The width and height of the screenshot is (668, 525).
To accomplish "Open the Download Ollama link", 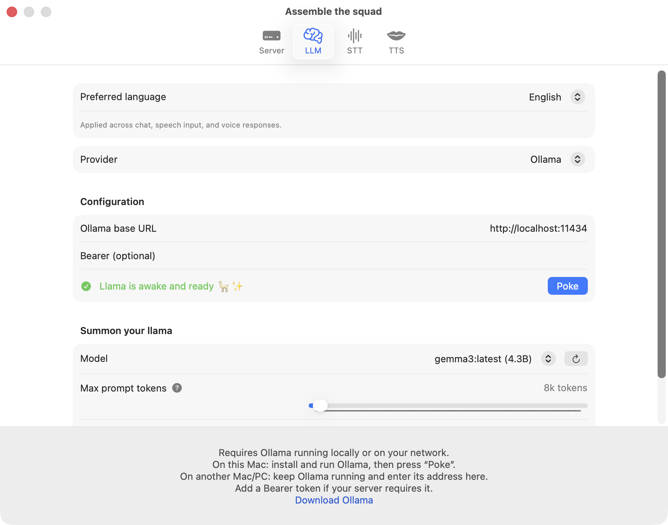I will point(334,500).
